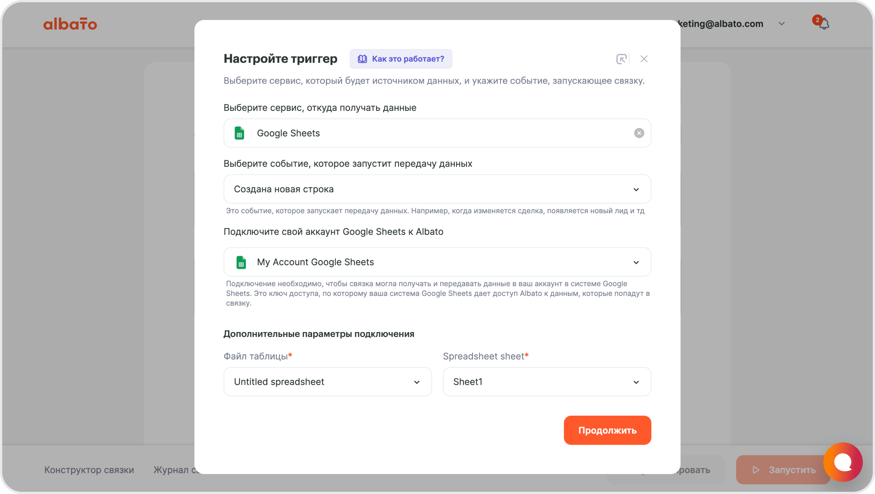Open the chat support widget
This screenshot has height=494, width=875.
pos(844,462)
